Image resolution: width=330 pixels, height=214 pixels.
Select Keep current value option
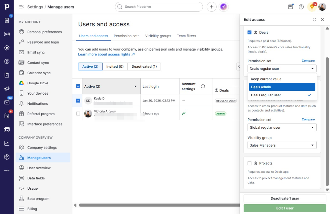point(282,79)
